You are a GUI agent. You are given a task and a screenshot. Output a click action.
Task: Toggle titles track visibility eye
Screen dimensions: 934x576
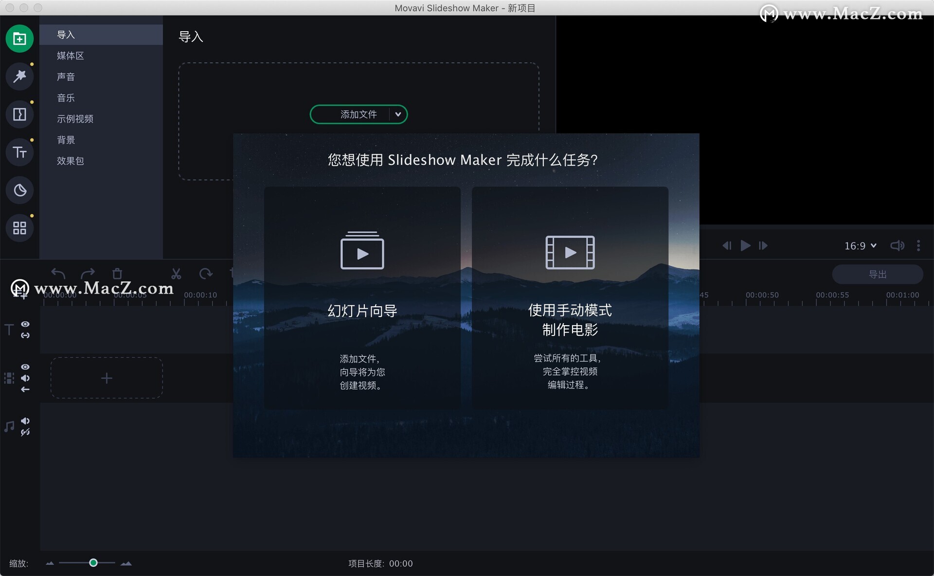coord(25,324)
